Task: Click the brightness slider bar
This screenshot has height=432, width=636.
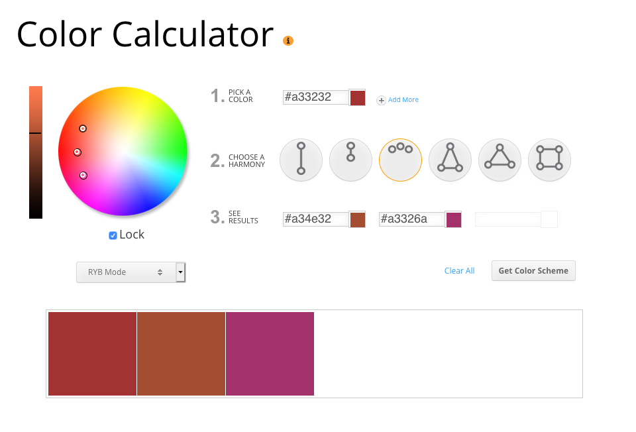Action: click(x=36, y=152)
